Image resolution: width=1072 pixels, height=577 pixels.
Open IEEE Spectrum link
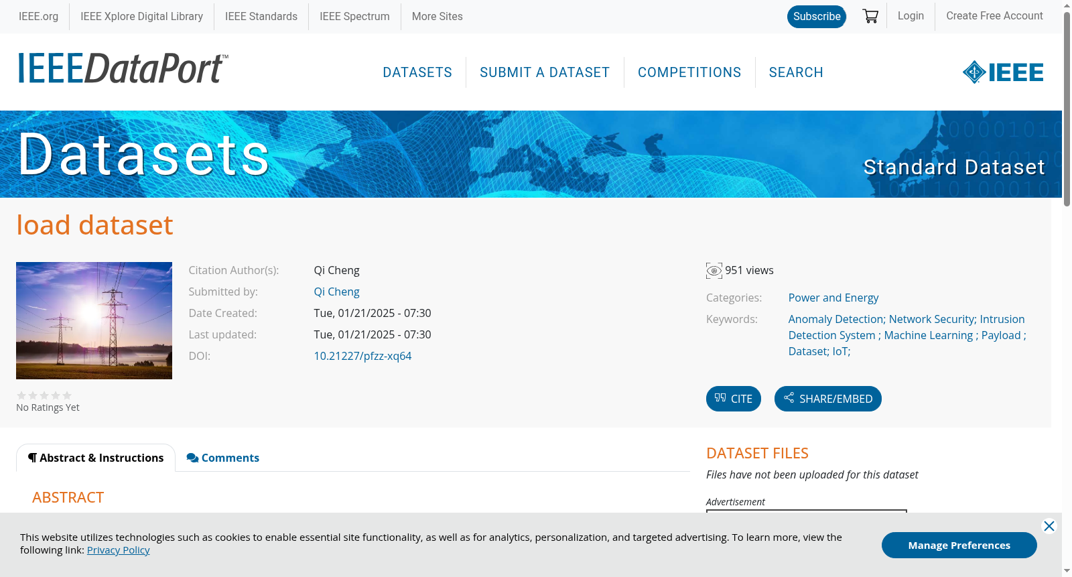354,17
